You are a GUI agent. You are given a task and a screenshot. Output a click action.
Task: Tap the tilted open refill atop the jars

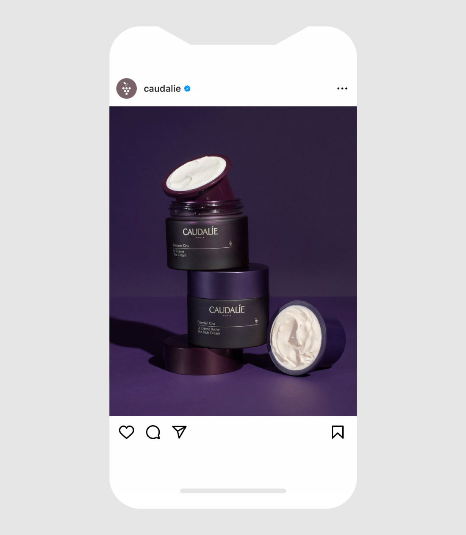(x=199, y=177)
